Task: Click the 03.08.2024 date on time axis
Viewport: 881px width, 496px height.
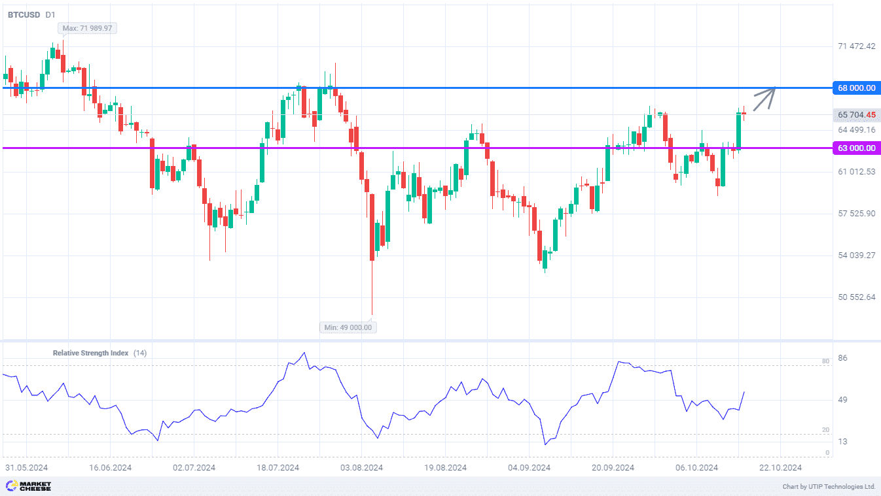Action: click(361, 468)
